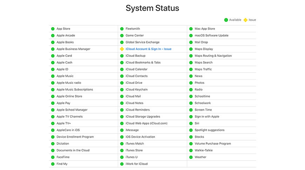The height and width of the screenshot is (170, 305).
Task: Click the Apple TV+ service label
Action: tap(63, 123)
